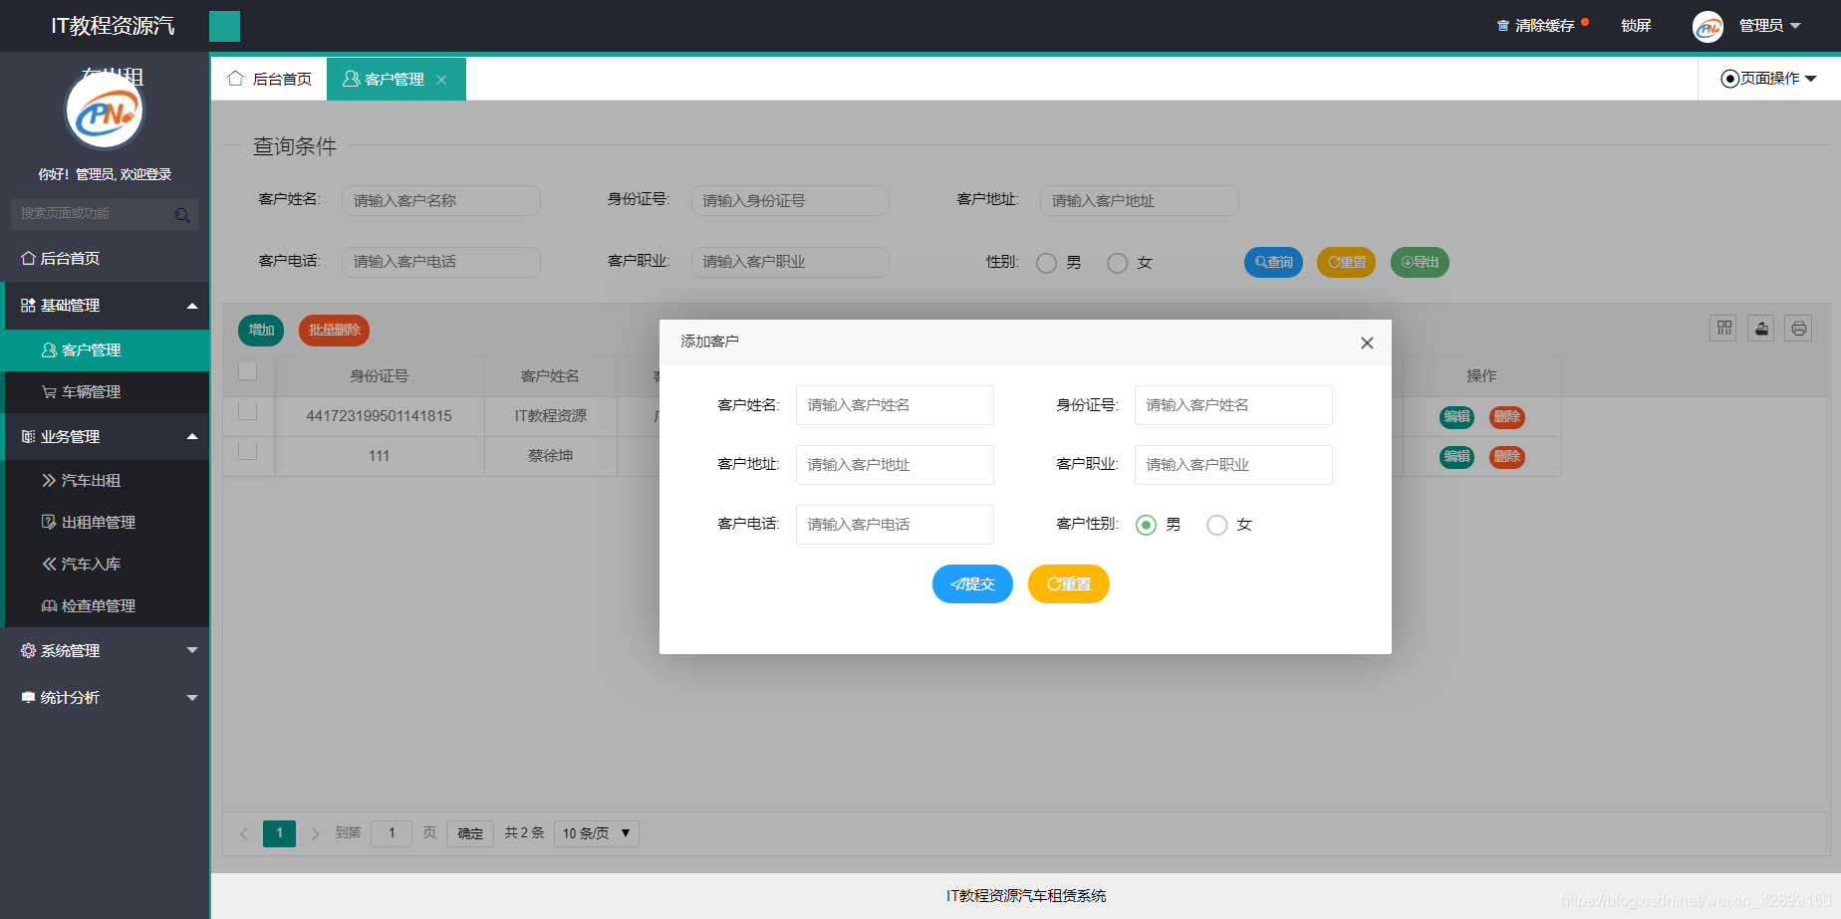
Task: Expand the 系统管理 menu group
Action: point(105,650)
